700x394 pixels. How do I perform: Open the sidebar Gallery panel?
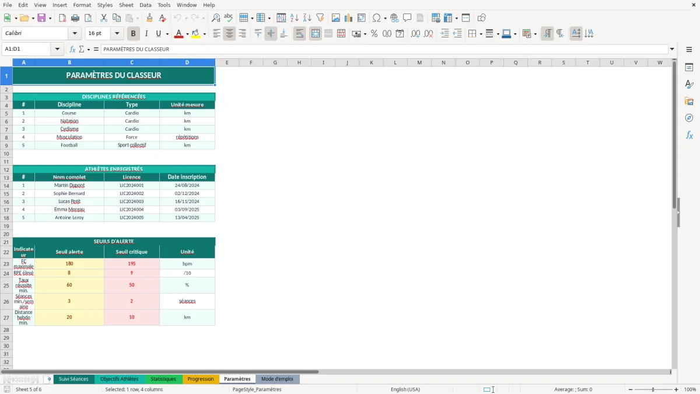point(689,101)
